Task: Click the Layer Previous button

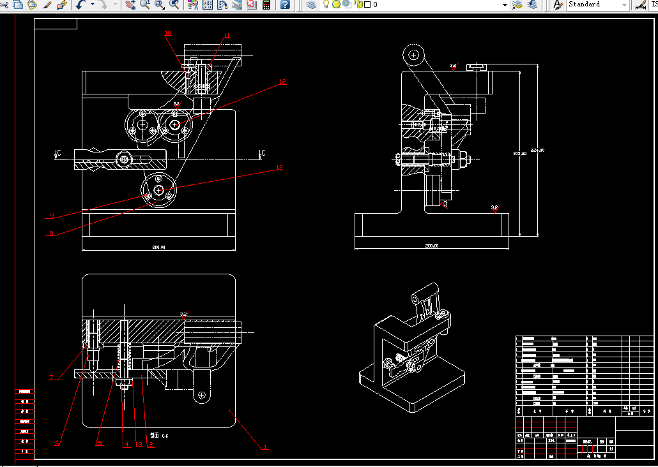Action: tap(532, 4)
